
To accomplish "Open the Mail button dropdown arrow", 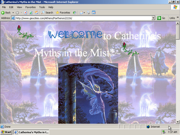I will click(84, 13).
